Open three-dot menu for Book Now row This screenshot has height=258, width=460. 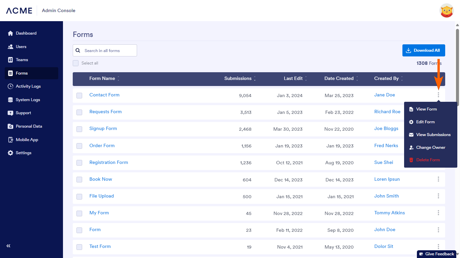tap(438, 179)
